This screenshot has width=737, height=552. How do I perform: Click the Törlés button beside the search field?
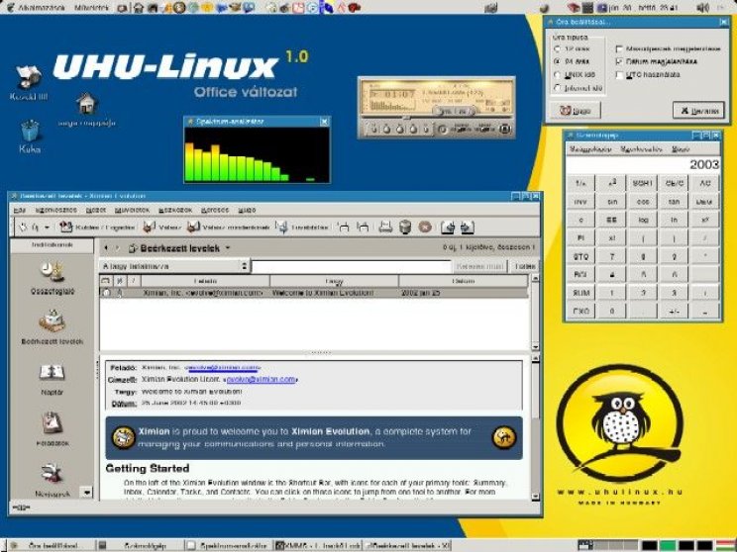pyautogui.click(x=525, y=266)
